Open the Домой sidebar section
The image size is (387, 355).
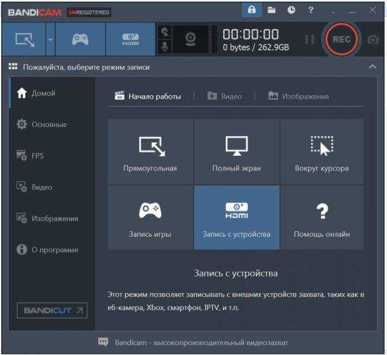pyautogui.click(x=52, y=93)
